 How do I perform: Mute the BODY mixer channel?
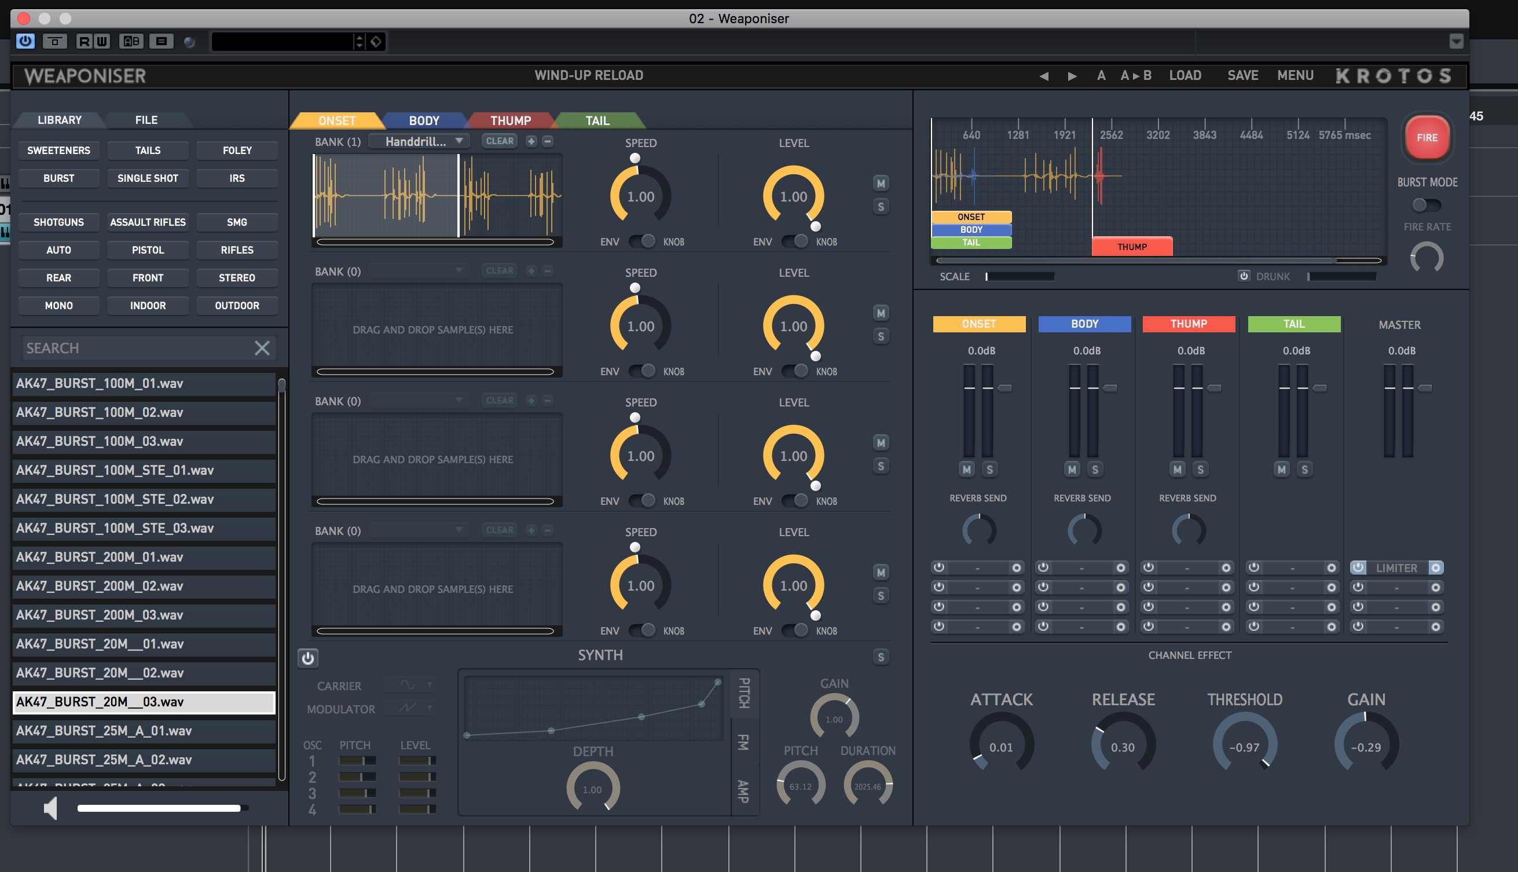pyautogui.click(x=1072, y=470)
